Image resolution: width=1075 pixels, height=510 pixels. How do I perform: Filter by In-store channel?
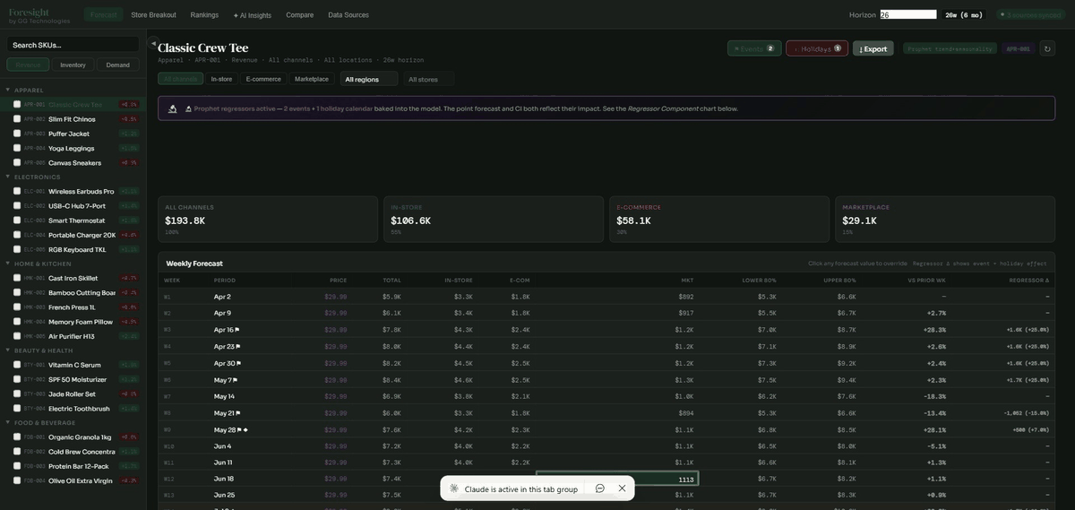coord(221,79)
